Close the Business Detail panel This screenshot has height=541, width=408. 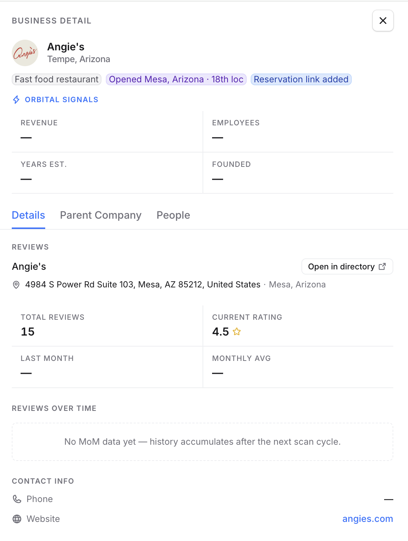[383, 21]
